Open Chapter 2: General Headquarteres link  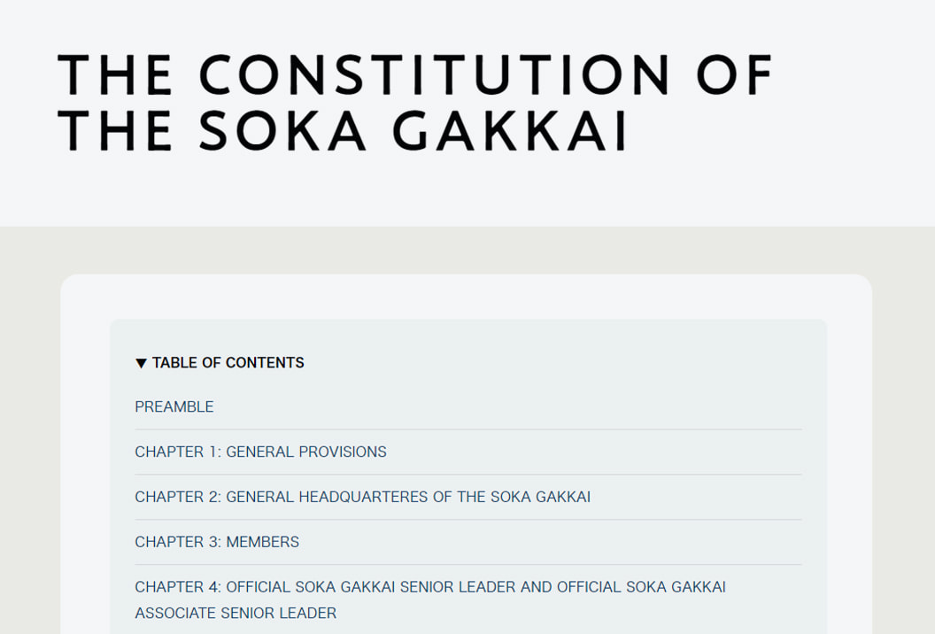pyautogui.click(x=362, y=497)
